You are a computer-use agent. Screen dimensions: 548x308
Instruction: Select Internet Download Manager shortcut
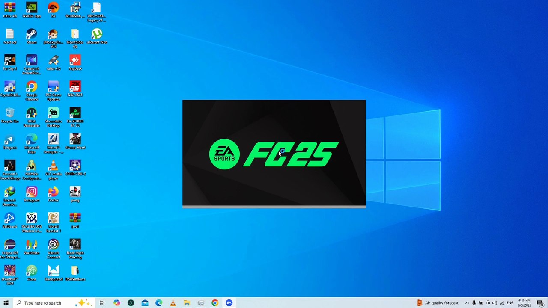point(10,196)
